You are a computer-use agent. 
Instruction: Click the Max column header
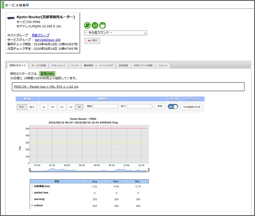(116, 181)
